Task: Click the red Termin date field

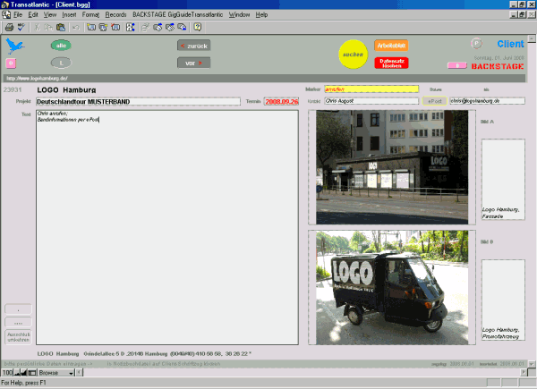Action: coord(282,102)
